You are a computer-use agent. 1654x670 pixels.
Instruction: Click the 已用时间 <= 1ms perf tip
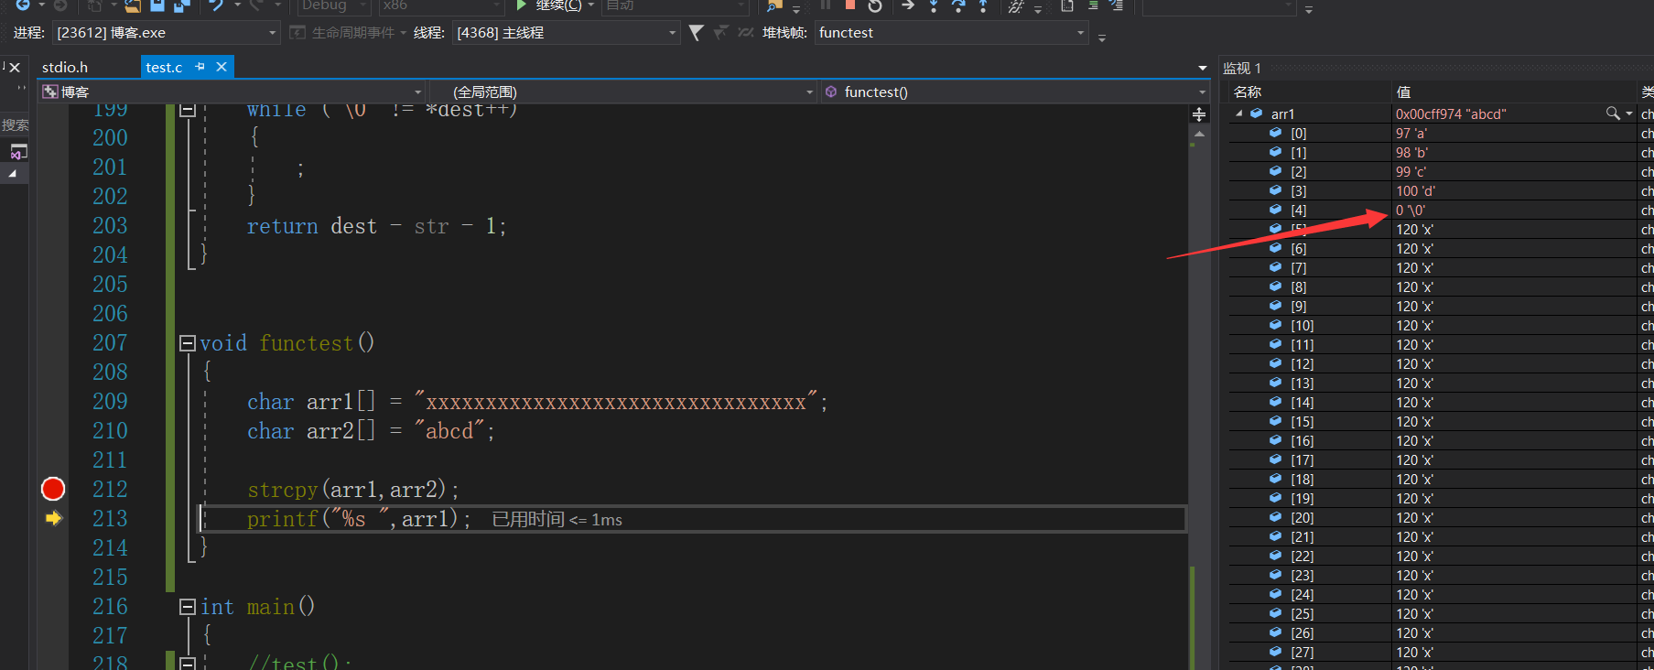[x=557, y=519]
